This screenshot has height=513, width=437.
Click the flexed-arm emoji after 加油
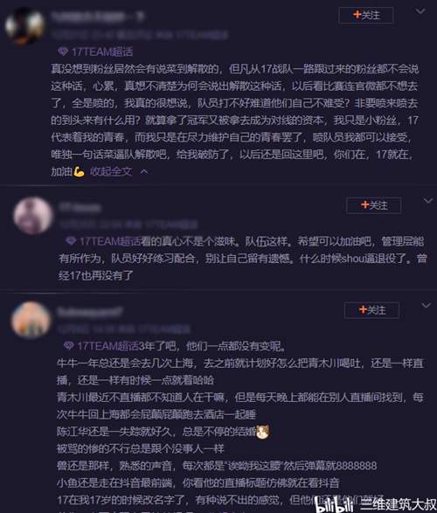[79, 171]
